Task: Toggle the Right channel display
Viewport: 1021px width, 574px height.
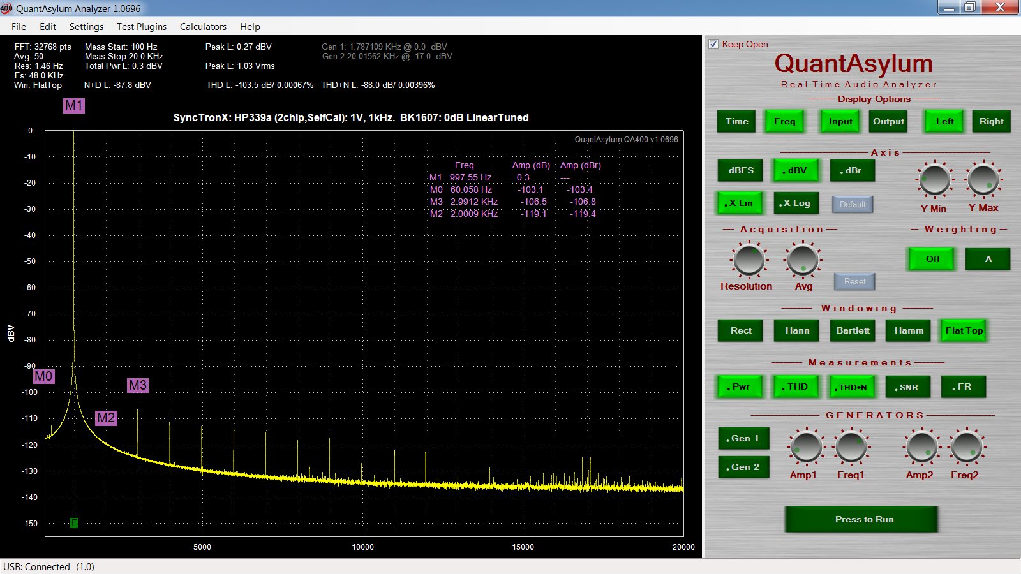Action: click(991, 121)
